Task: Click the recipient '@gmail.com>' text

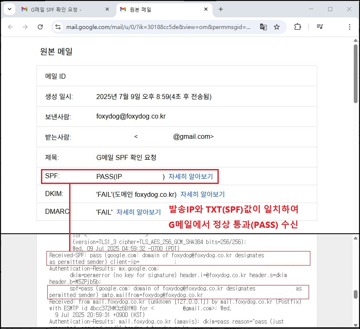Action: pyautogui.click(x=193, y=137)
